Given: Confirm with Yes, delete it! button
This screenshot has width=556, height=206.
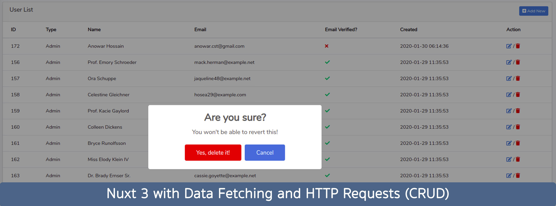Looking at the screenshot, I should [213, 153].
